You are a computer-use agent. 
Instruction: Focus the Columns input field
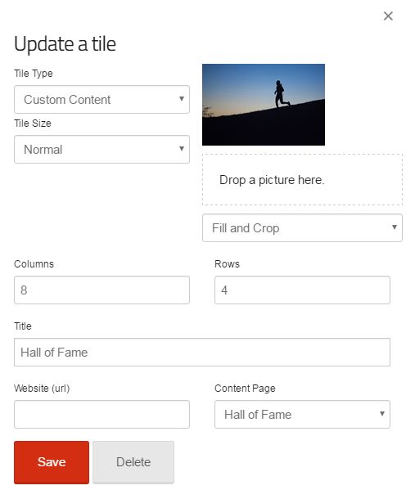tap(101, 290)
